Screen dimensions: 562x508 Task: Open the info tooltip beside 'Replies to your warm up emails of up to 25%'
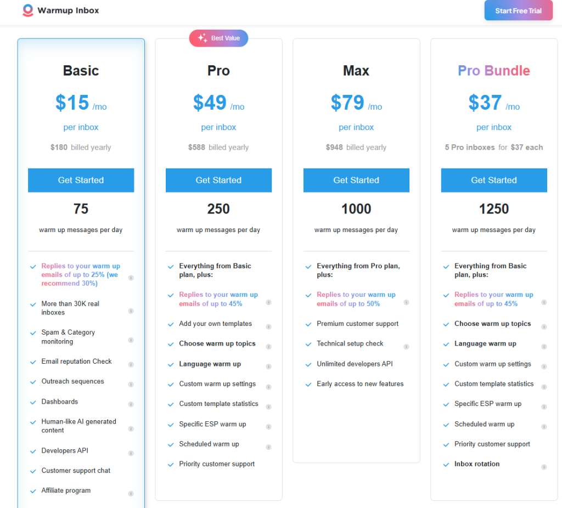click(131, 278)
